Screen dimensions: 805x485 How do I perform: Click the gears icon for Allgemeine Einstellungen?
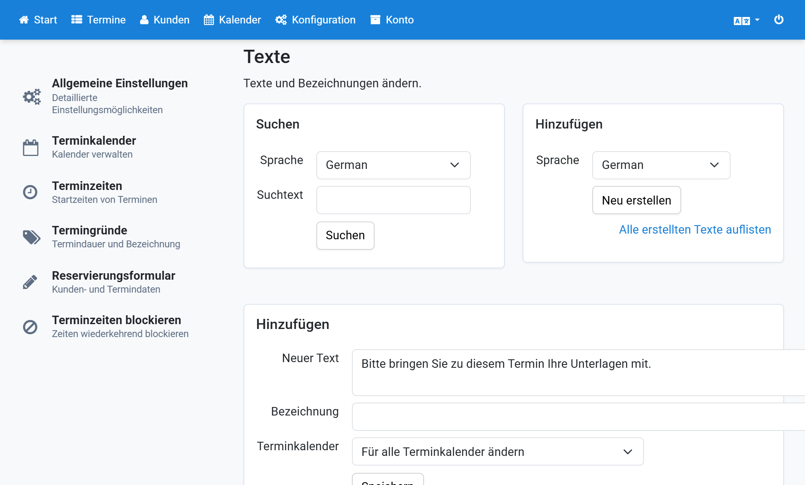(32, 97)
